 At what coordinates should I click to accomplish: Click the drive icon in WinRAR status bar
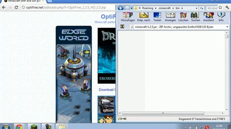(x=120, y=119)
